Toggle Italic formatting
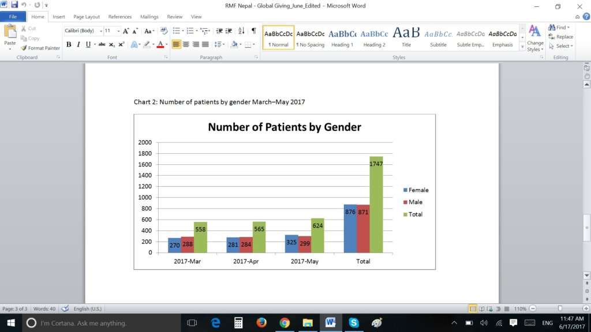Image resolution: width=591 pixels, height=332 pixels. (78, 44)
